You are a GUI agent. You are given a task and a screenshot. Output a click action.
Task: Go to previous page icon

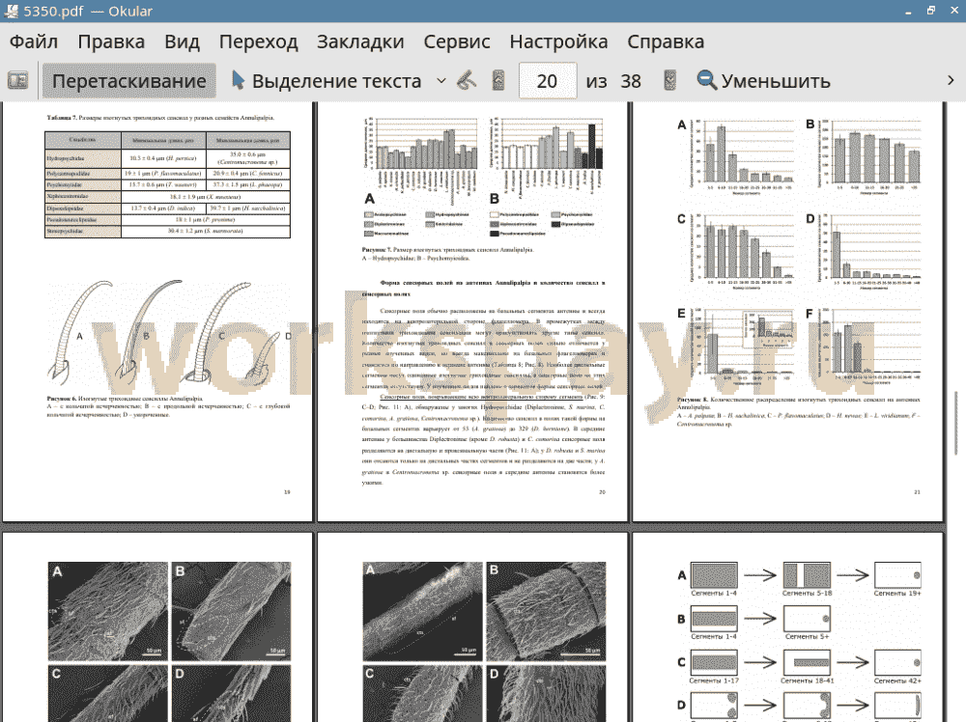click(498, 81)
